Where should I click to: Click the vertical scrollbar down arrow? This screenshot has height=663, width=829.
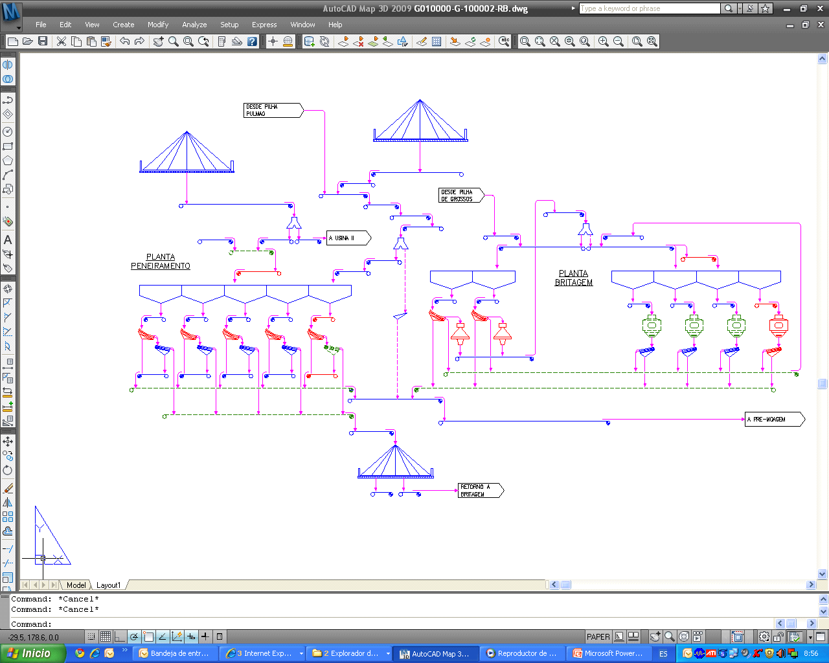[x=823, y=574]
